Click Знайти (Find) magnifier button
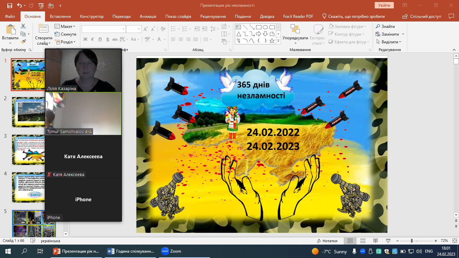459x258 pixels. point(385,26)
